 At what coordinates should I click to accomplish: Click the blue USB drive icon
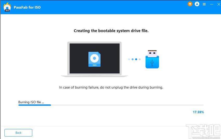coord(152,59)
